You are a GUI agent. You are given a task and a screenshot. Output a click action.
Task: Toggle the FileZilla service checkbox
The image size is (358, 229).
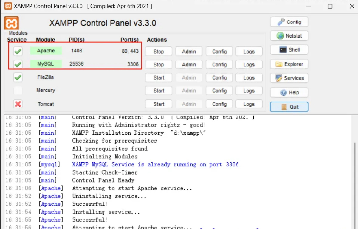pyautogui.click(x=18, y=78)
